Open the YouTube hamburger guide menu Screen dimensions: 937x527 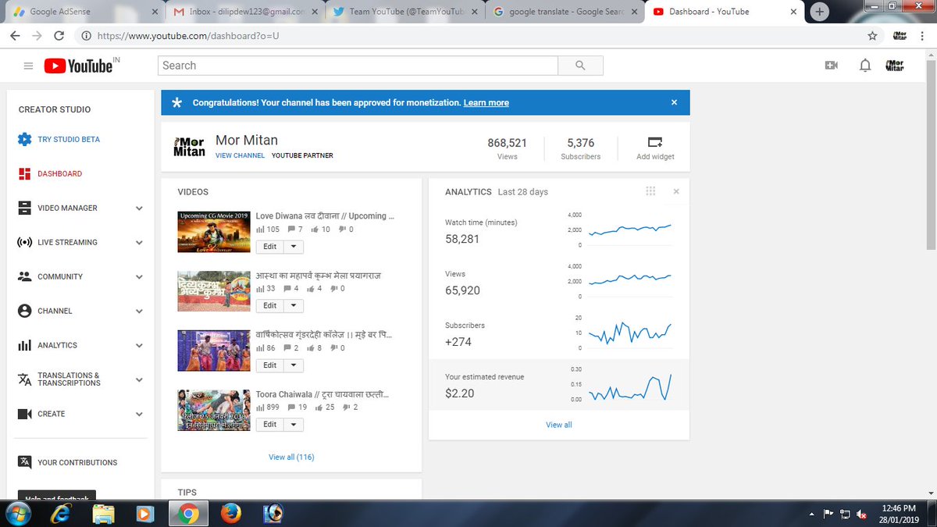(x=28, y=66)
